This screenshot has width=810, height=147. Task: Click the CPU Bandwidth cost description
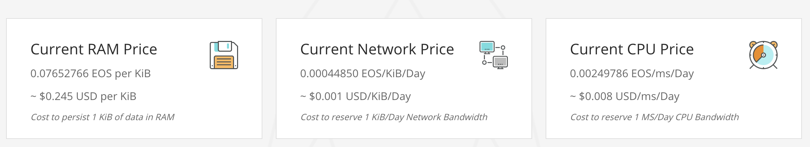654,117
